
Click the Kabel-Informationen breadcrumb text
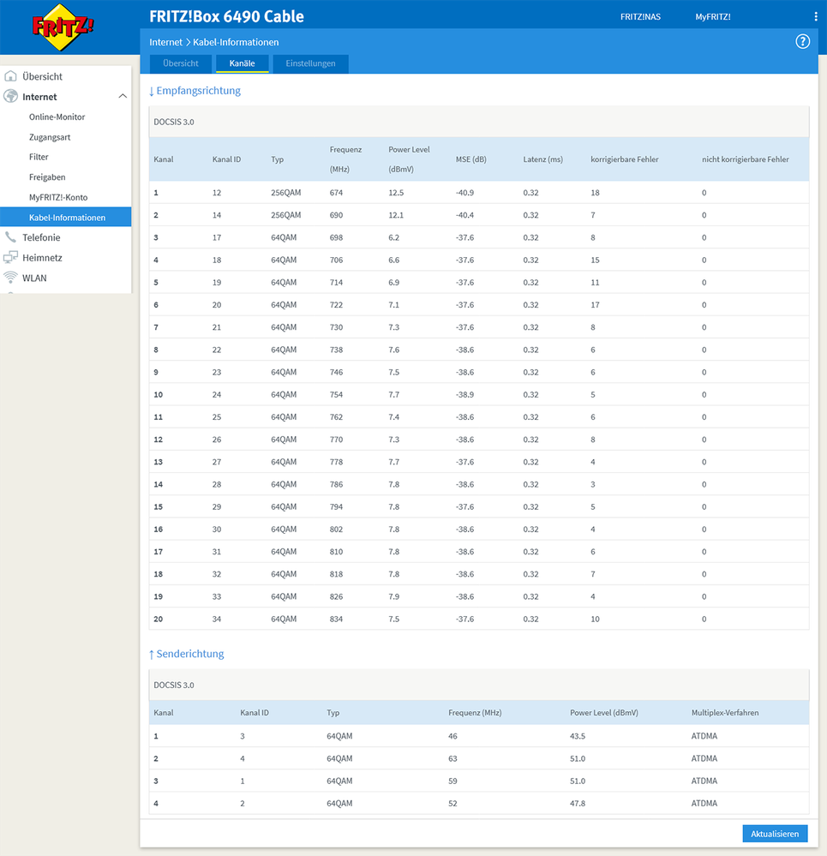coord(236,42)
